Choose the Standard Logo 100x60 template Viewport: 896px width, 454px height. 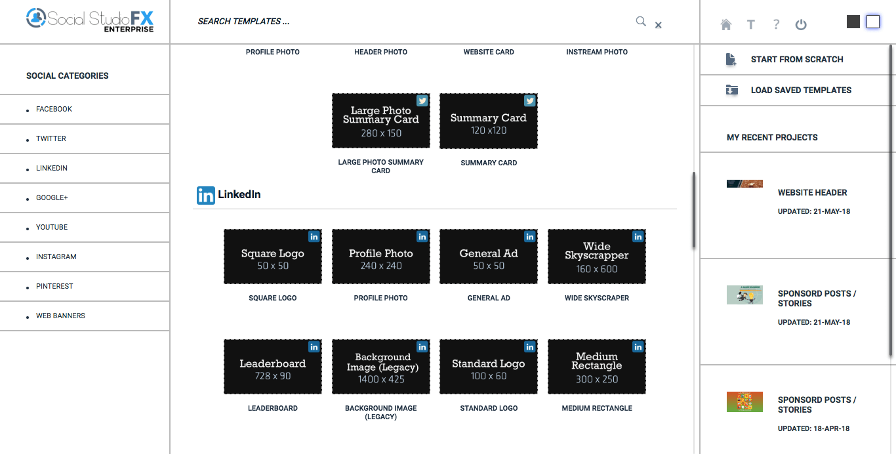click(489, 367)
